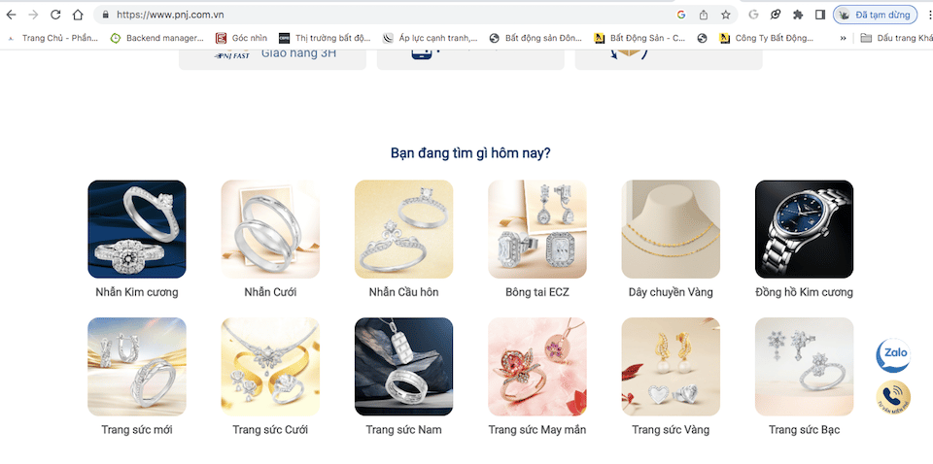Screen dimensions: 933x464
Task: Open 'Áp lực cạnh tranh,...' bookmark
Action: (431, 38)
